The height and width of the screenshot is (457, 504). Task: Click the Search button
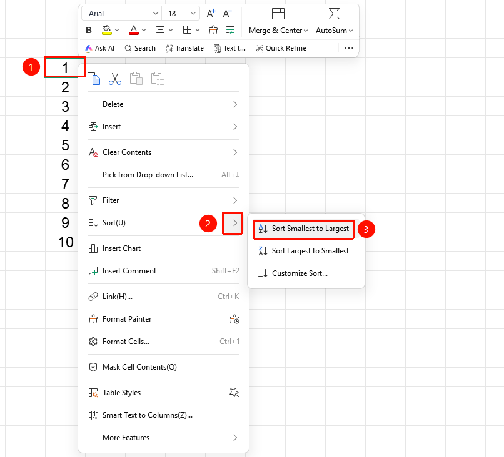point(140,48)
